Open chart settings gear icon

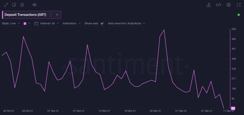pyautogui.click(x=228, y=5)
